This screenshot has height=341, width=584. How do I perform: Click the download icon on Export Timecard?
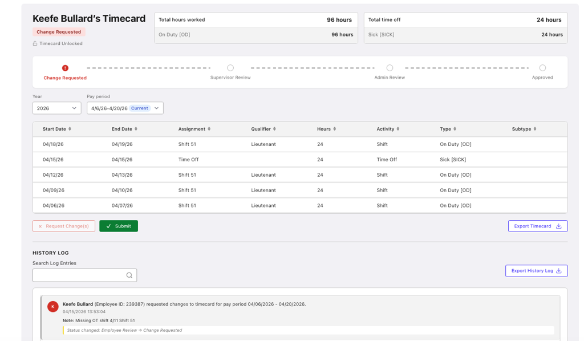(559, 226)
